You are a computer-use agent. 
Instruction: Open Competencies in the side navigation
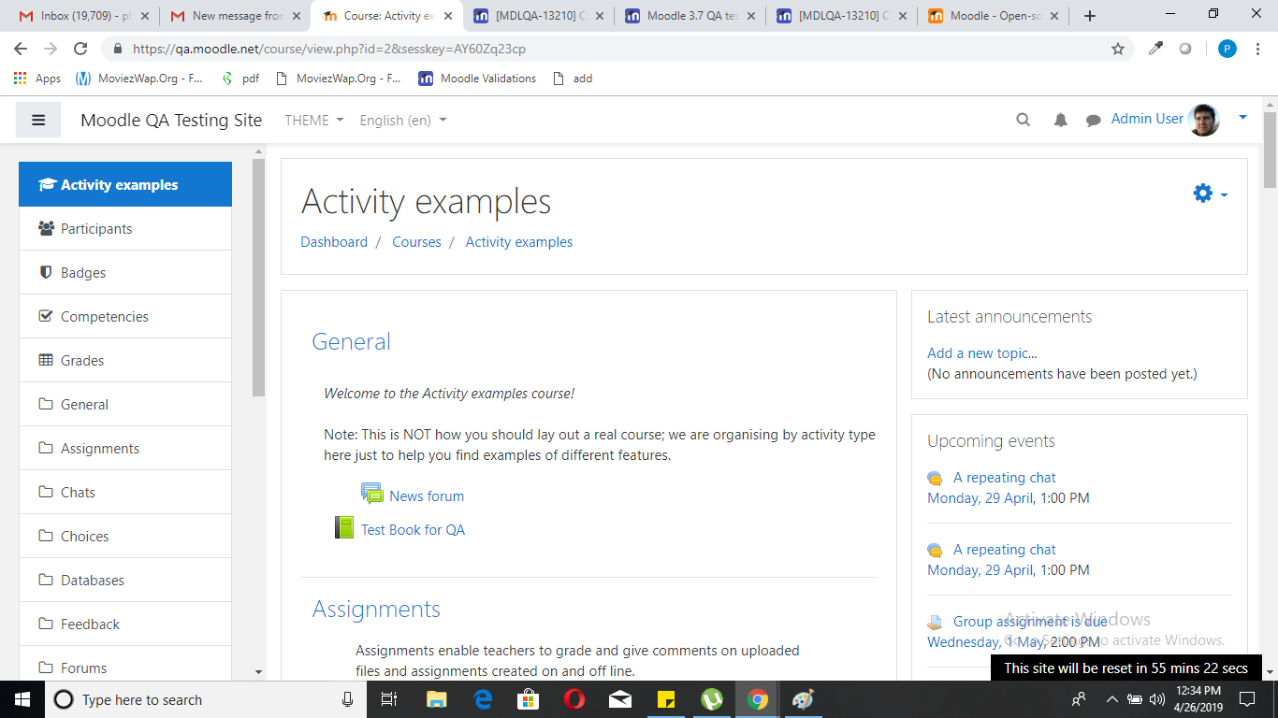(x=125, y=316)
